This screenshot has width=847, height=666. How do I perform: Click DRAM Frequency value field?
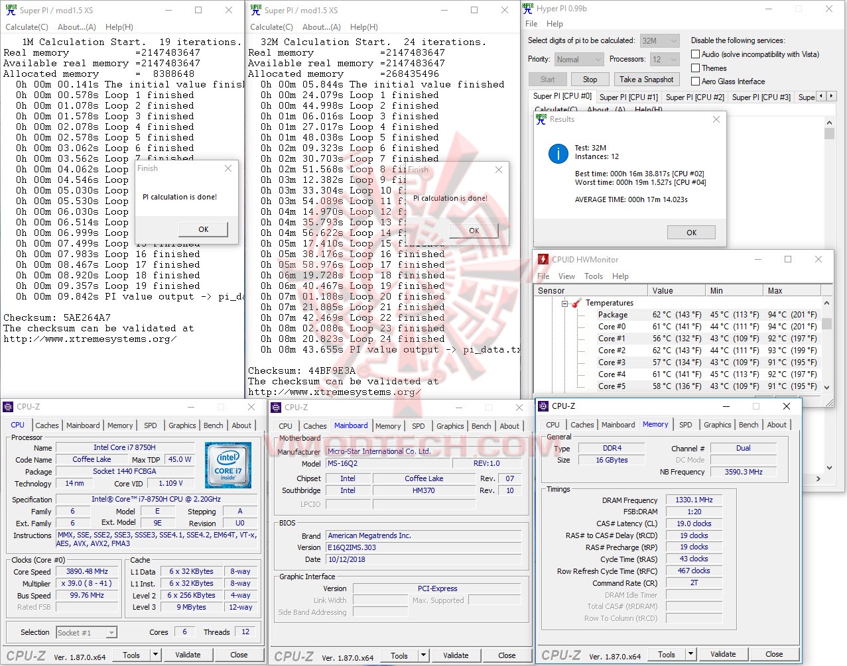tap(694, 500)
